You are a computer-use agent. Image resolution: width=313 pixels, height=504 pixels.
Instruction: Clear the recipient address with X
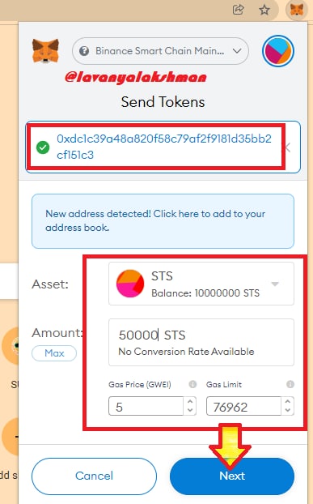288,147
